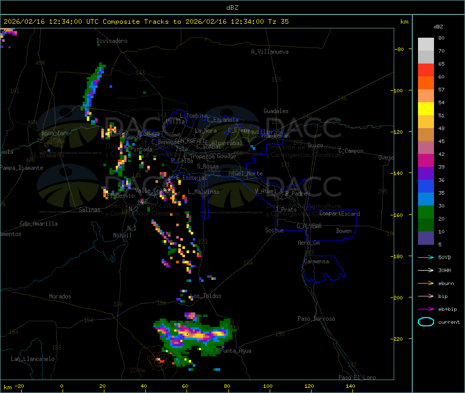The image size is (465, 393).
Task: Click the magenta eb+bip arrow legend icon
Action: [426, 309]
